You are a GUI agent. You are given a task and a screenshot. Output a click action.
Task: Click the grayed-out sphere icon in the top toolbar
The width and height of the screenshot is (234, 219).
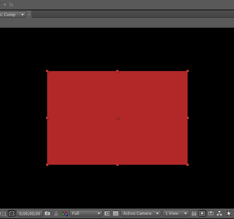pos(5,5)
